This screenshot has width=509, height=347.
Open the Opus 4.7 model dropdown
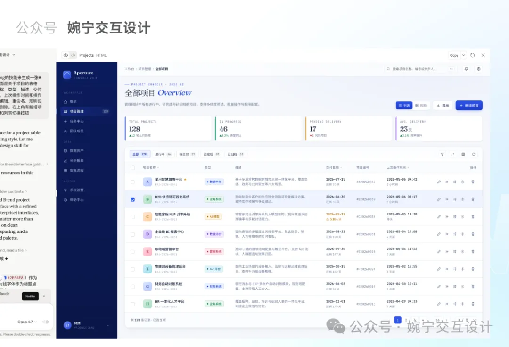[27, 322]
